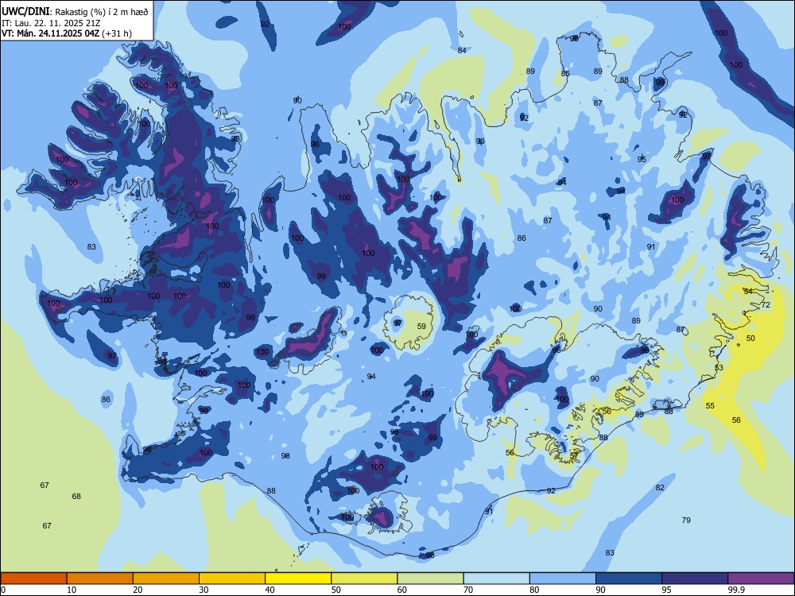795x596 pixels.
Task: Click the legend tick label '70'
Action: click(468, 590)
